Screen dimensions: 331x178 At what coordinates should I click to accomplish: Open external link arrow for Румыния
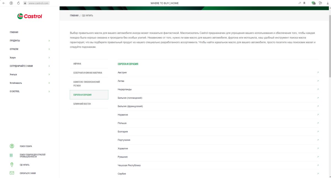tap(318, 157)
